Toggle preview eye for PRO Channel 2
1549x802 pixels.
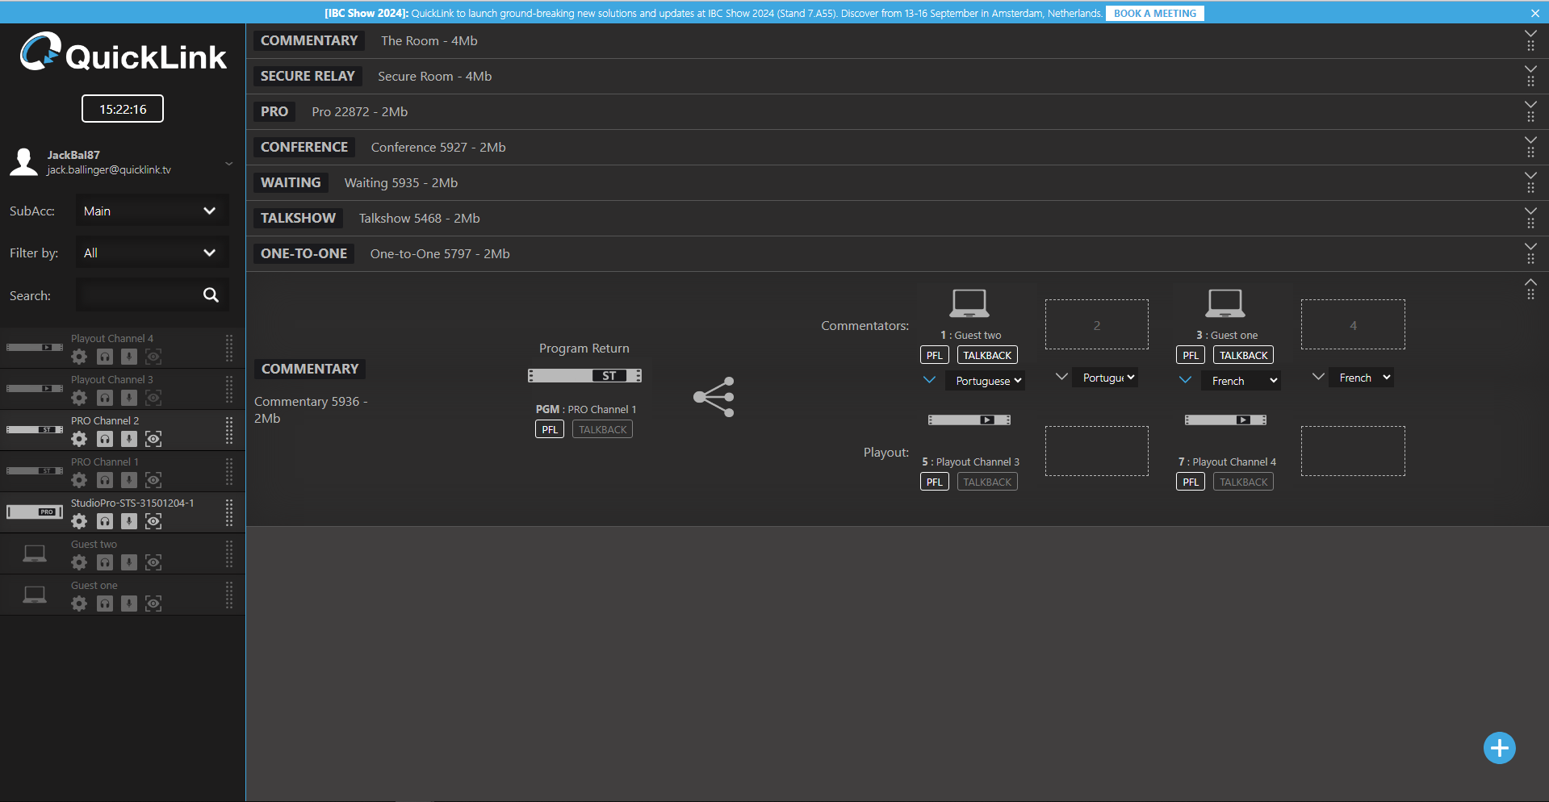pyautogui.click(x=153, y=439)
